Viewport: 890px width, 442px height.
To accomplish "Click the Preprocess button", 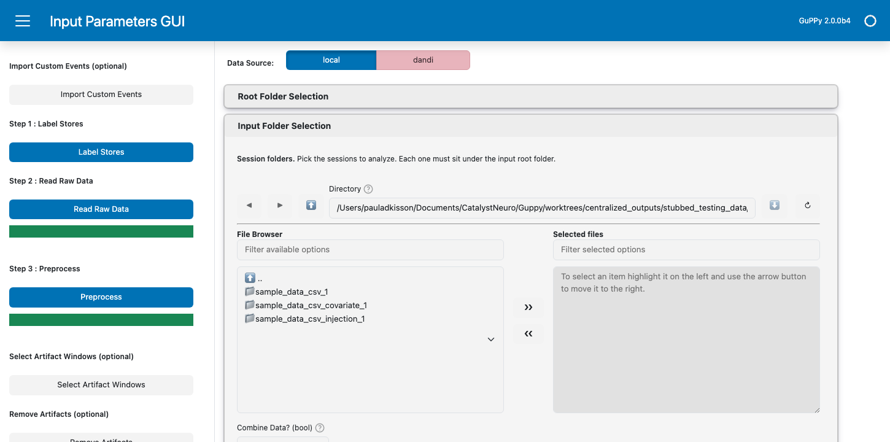I will tap(101, 297).
